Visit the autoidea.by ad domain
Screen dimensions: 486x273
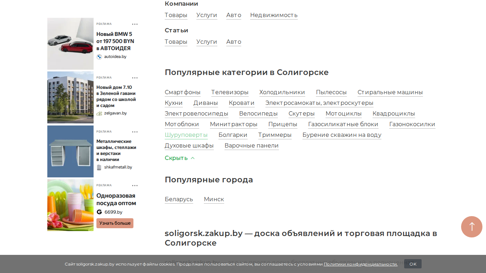115,57
